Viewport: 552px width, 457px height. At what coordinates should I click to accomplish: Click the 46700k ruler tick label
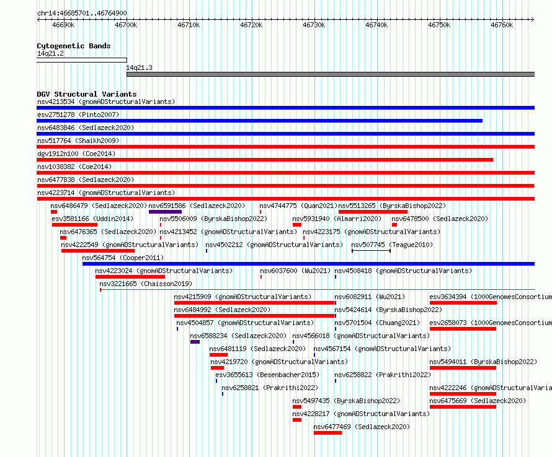[126, 25]
